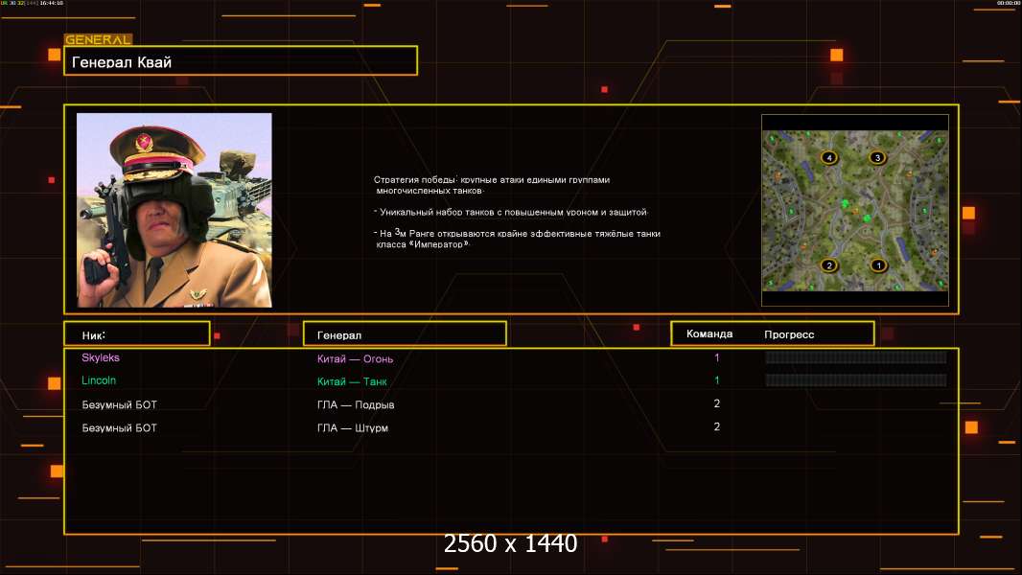Click the Китай — Танк general entry
Image resolution: width=1022 pixels, height=575 pixels.
352,382
